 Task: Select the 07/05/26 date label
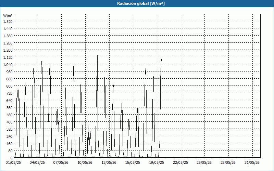tap(61, 162)
